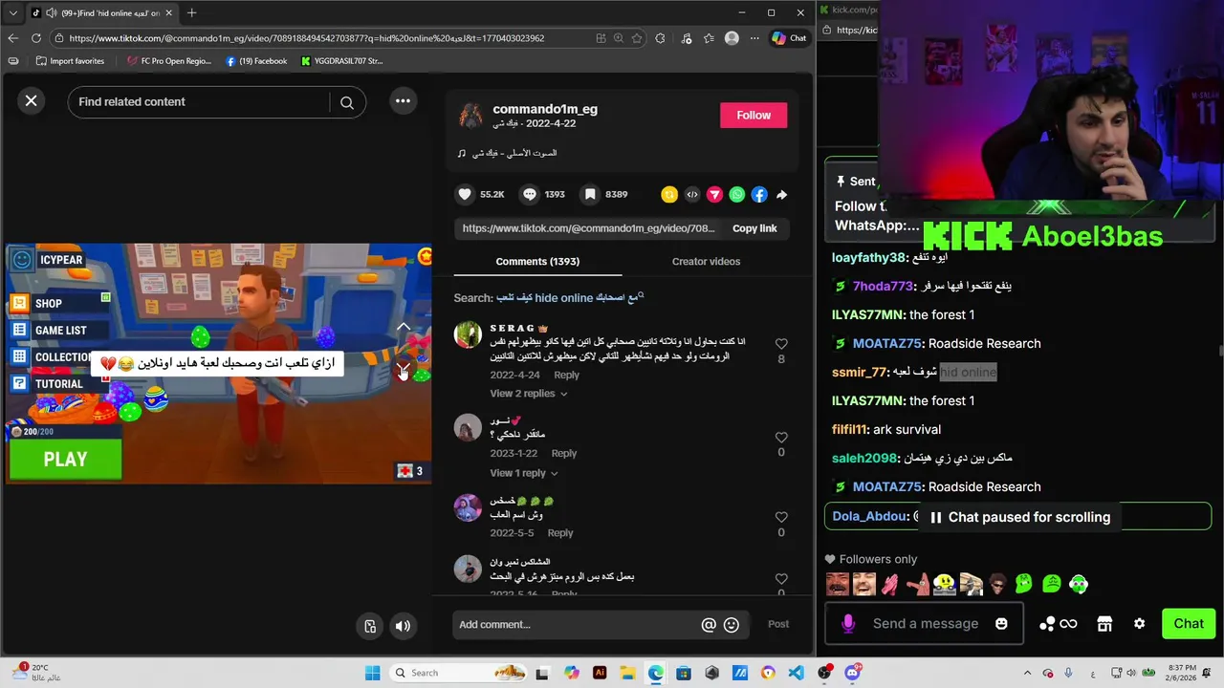Image resolution: width=1224 pixels, height=688 pixels.
Task: Click the embed code share icon
Action: click(692, 194)
